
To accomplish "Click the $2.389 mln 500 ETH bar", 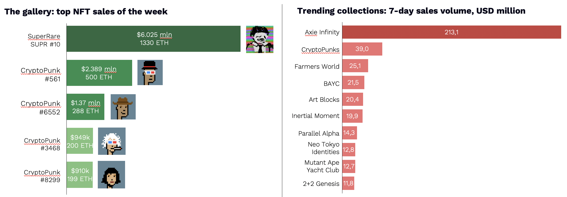I will click(99, 73).
